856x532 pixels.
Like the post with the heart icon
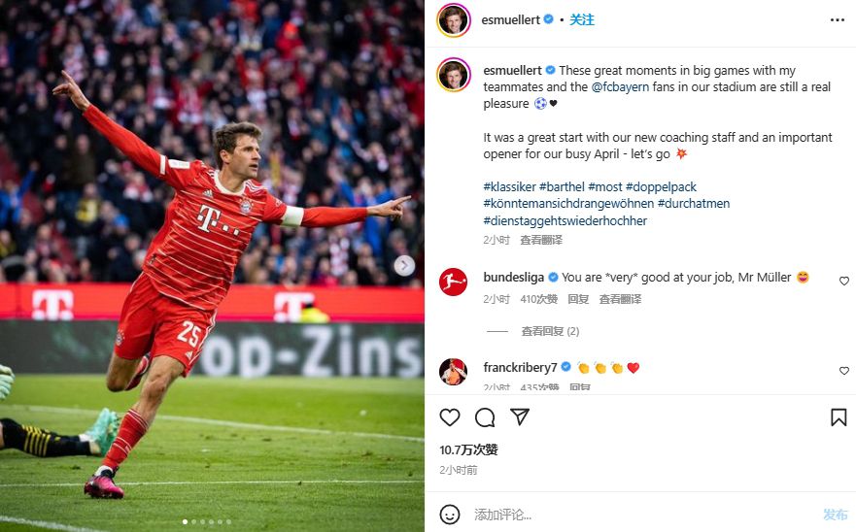click(x=449, y=417)
